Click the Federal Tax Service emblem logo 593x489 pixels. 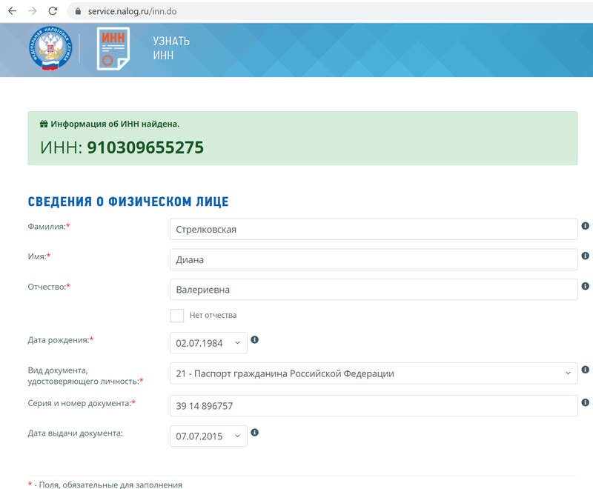pyautogui.click(x=50, y=49)
